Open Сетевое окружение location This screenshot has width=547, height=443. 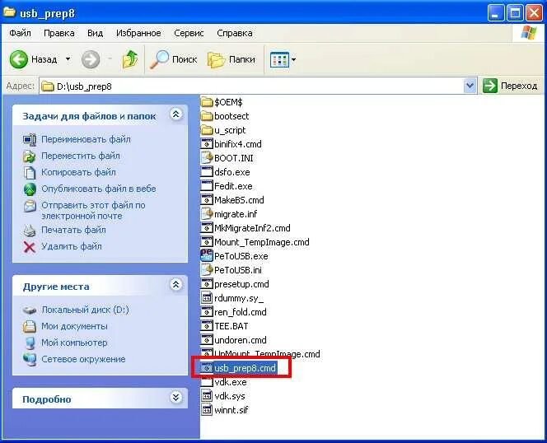click(83, 359)
